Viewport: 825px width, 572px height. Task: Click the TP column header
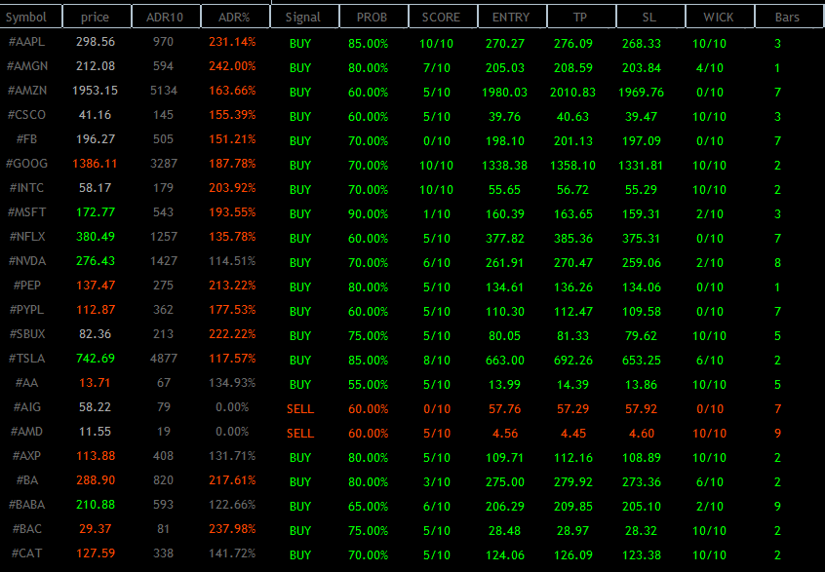[581, 17]
